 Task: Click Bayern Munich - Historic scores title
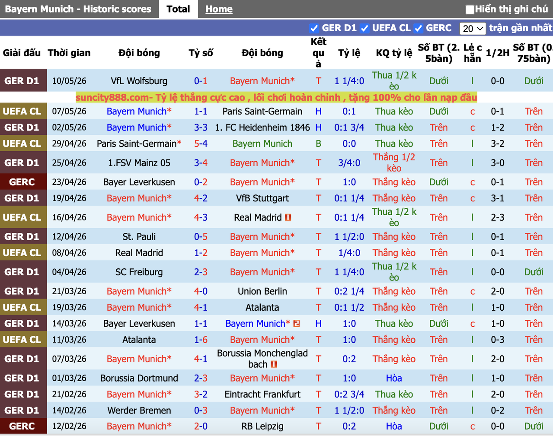78,9
